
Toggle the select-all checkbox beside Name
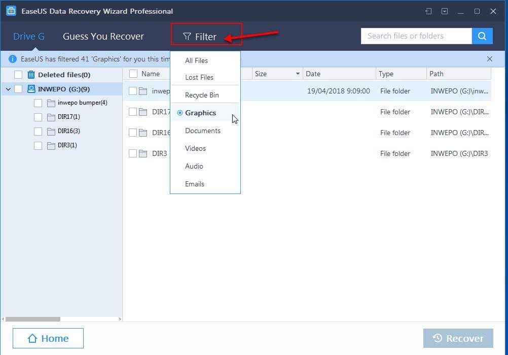click(x=133, y=74)
